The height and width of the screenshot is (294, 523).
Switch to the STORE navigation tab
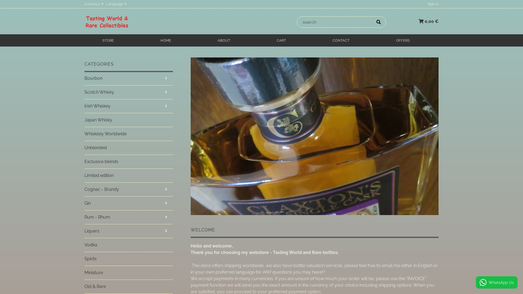point(108,40)
